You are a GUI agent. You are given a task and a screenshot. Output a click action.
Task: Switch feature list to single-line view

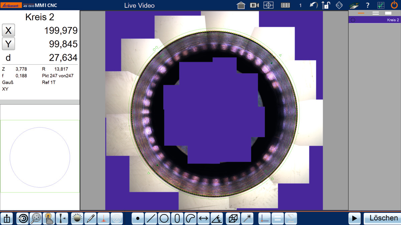point(361,13)
